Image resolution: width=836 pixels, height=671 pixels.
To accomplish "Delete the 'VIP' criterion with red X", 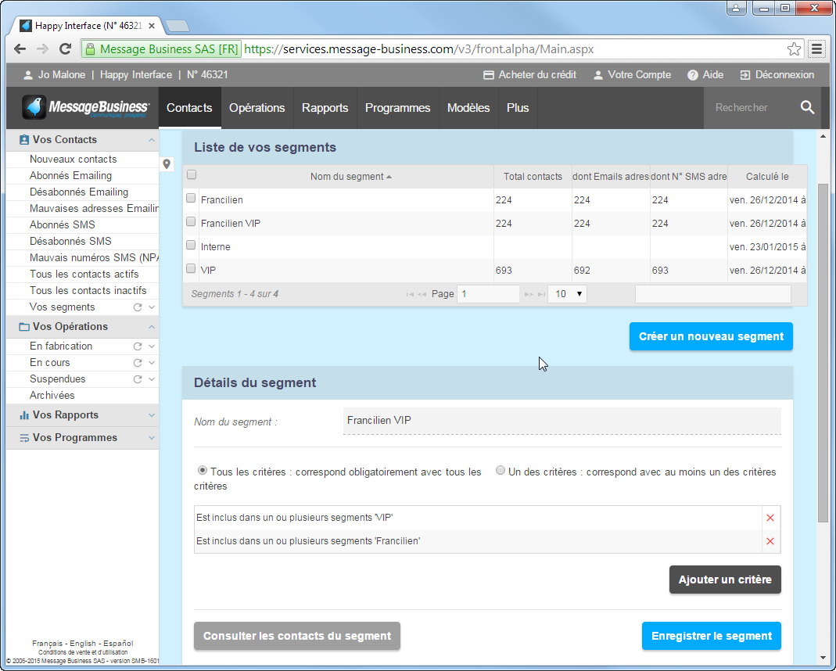I will point(770,518).
